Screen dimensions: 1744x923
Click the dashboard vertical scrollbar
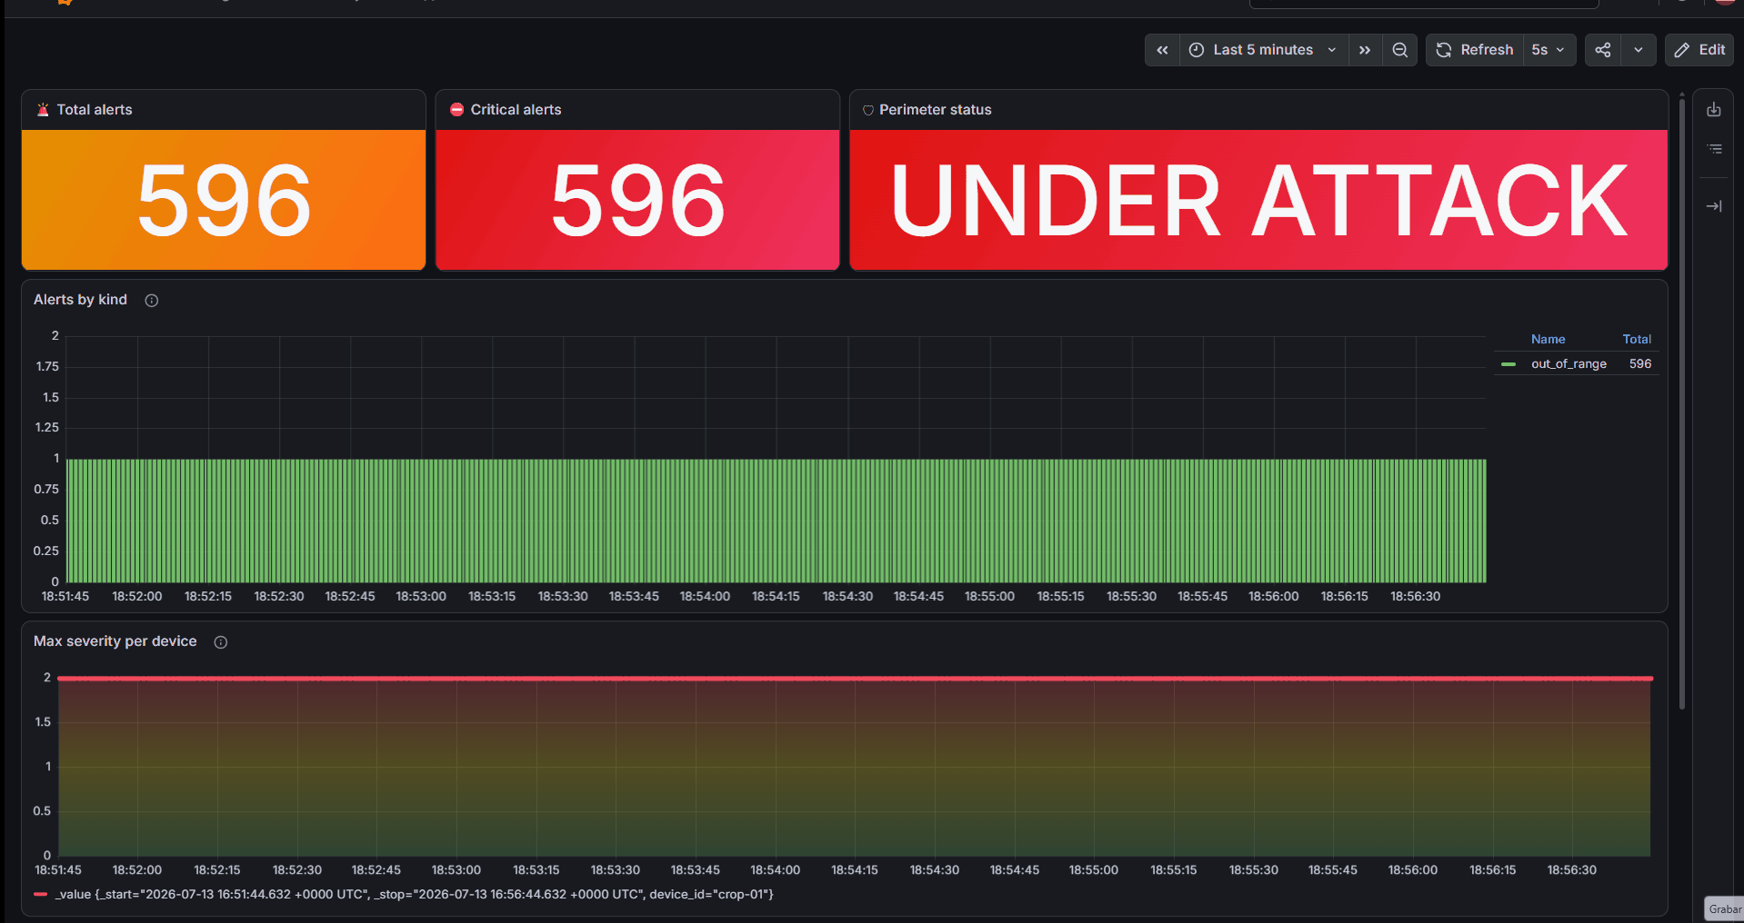coord(1682,404)
